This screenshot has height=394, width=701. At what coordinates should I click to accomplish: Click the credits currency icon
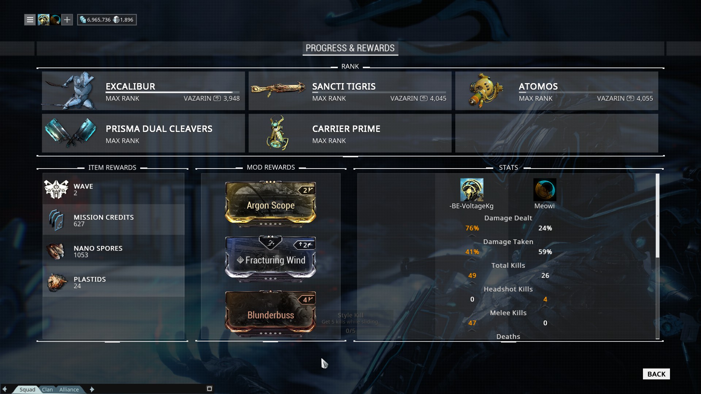83,20
